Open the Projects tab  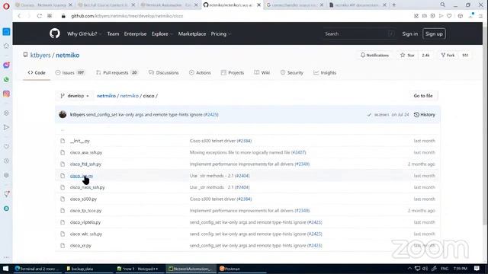pos(233,73)
